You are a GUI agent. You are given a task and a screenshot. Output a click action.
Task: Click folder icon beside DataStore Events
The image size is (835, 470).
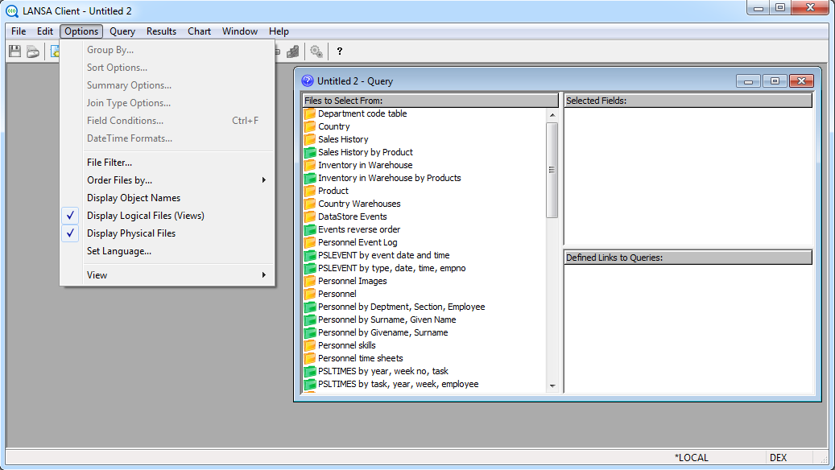click(310, 216)
